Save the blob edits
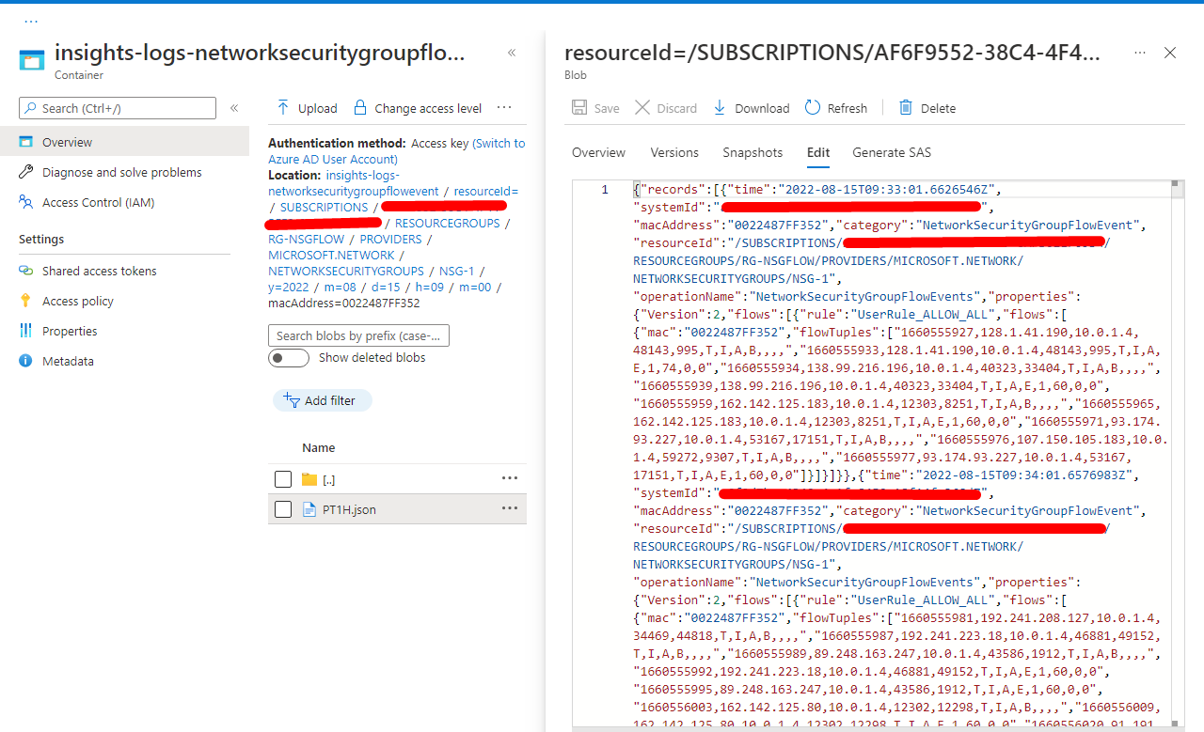Screen dimensions: 1204x732 [595, 108]
